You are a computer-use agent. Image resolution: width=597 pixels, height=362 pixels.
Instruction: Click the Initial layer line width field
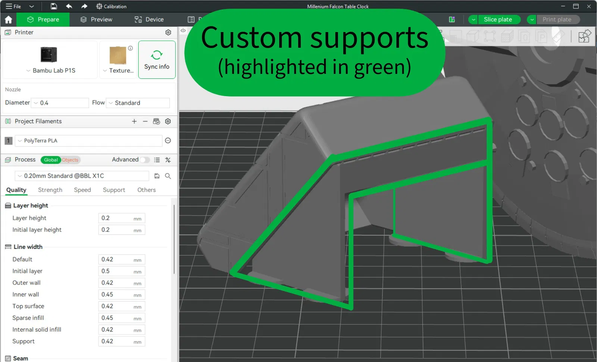122,271
